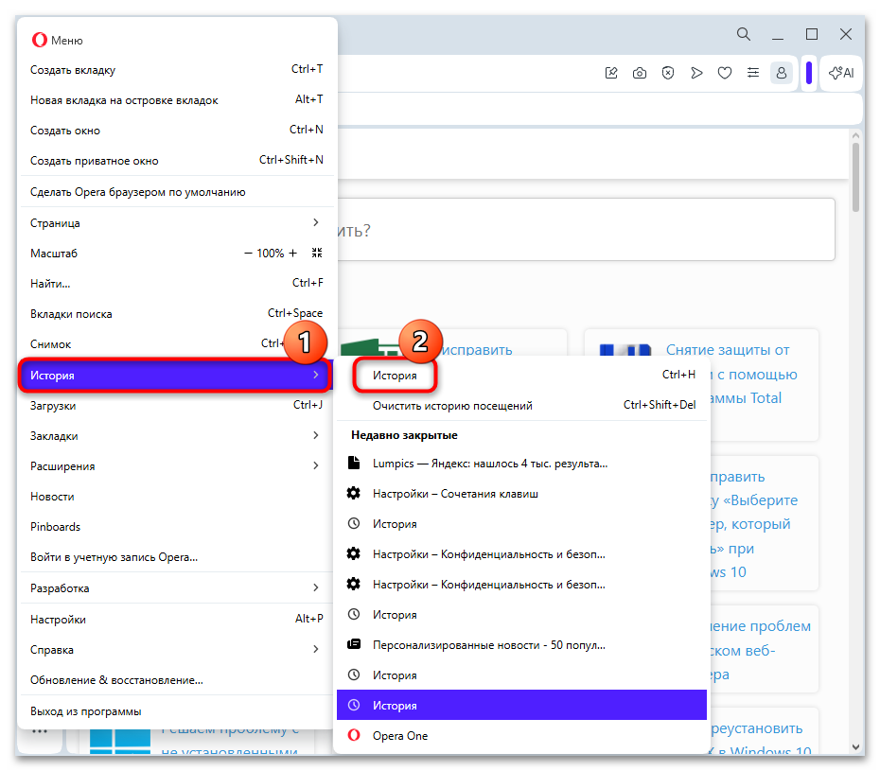
Task: Open the search magnifier in title bar
Action: [743, 34]
